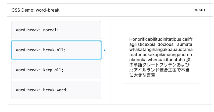This screenshot has width=214, height=112.
Task: Click the 'keep-all' value in the code
Action: point(52,70)
